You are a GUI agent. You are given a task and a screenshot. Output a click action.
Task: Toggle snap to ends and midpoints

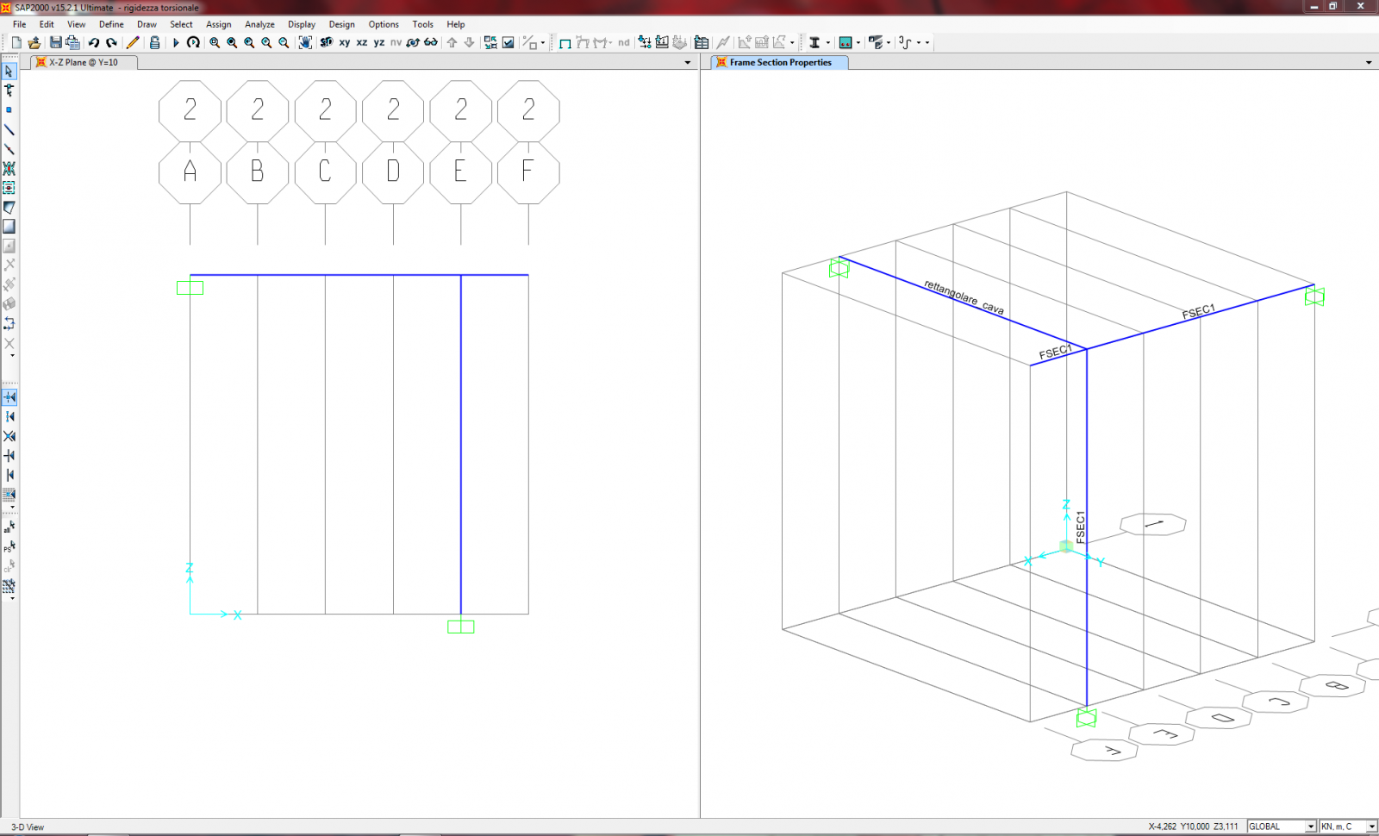click(9, 416)
